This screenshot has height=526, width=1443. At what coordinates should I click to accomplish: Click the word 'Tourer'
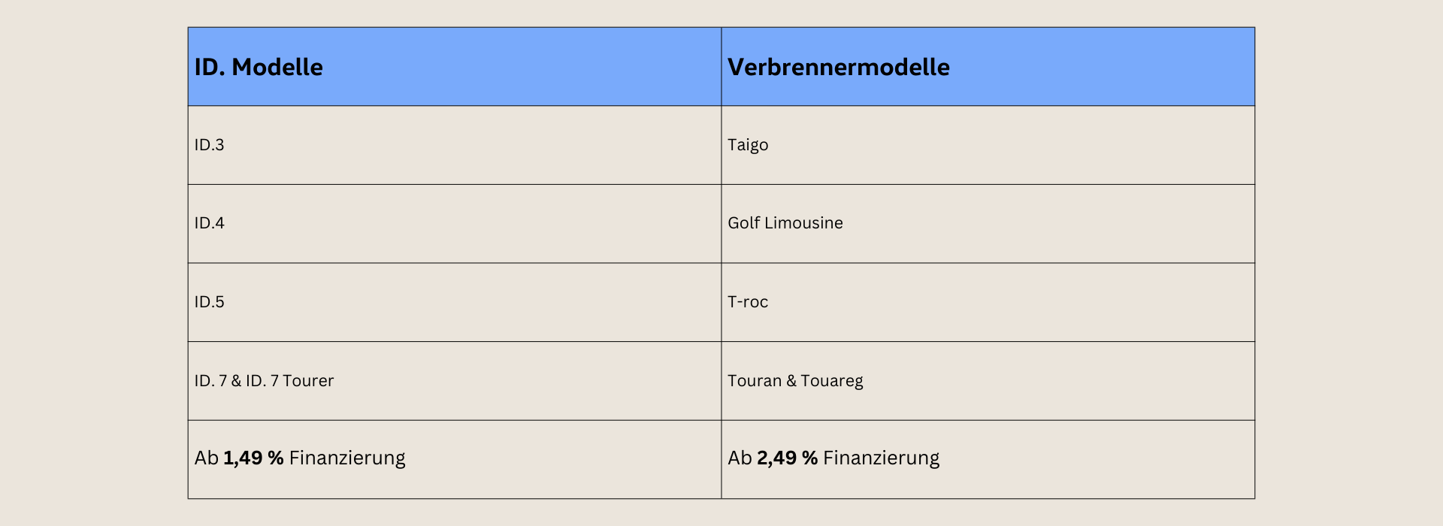click(308, 381)
